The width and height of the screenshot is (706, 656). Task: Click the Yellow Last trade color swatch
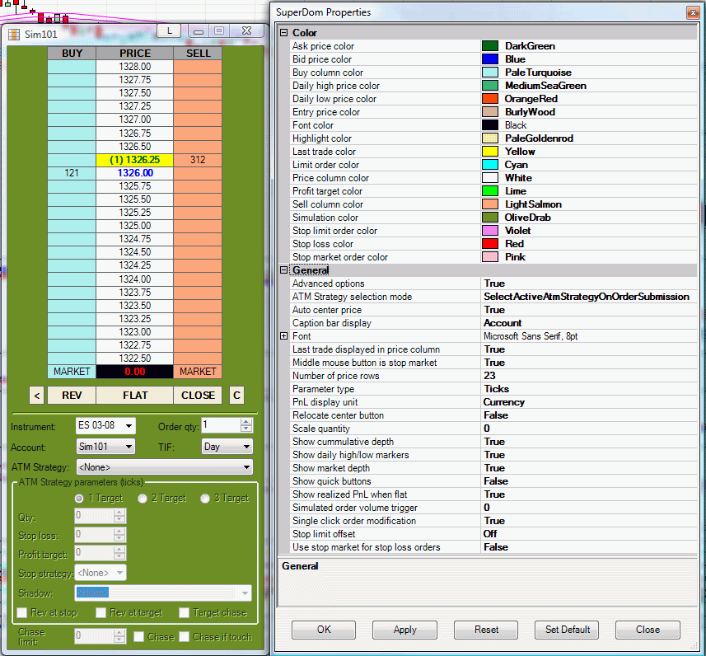[x=490, y=152]
